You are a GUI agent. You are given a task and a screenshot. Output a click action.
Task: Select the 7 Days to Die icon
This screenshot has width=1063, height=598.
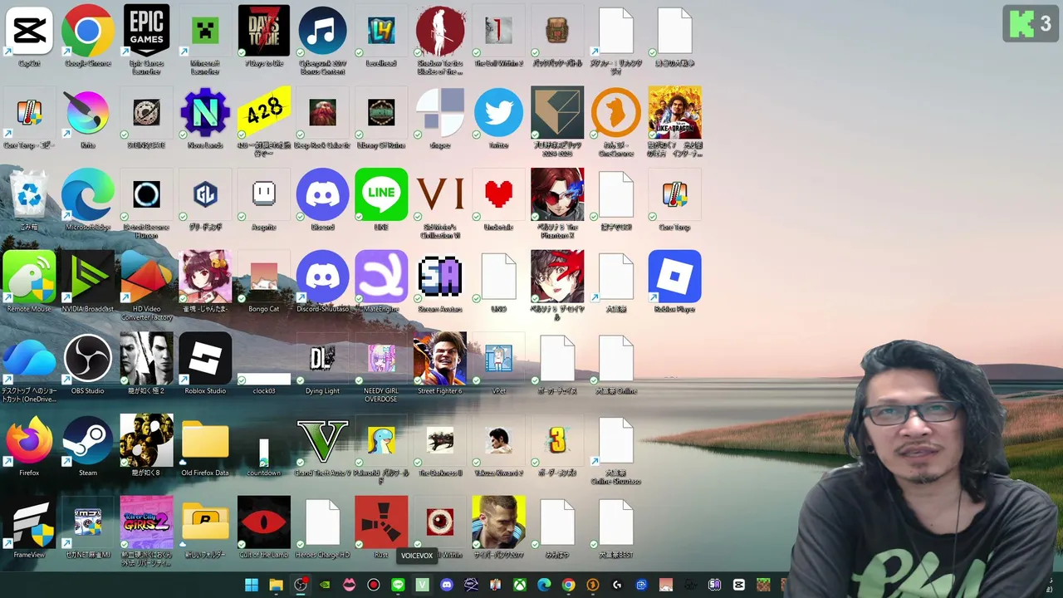click(264, 32)
